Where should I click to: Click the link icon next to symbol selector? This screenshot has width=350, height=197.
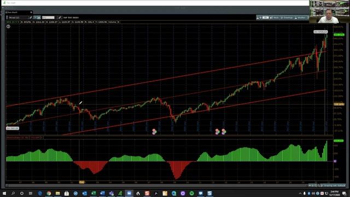[31, 18]
